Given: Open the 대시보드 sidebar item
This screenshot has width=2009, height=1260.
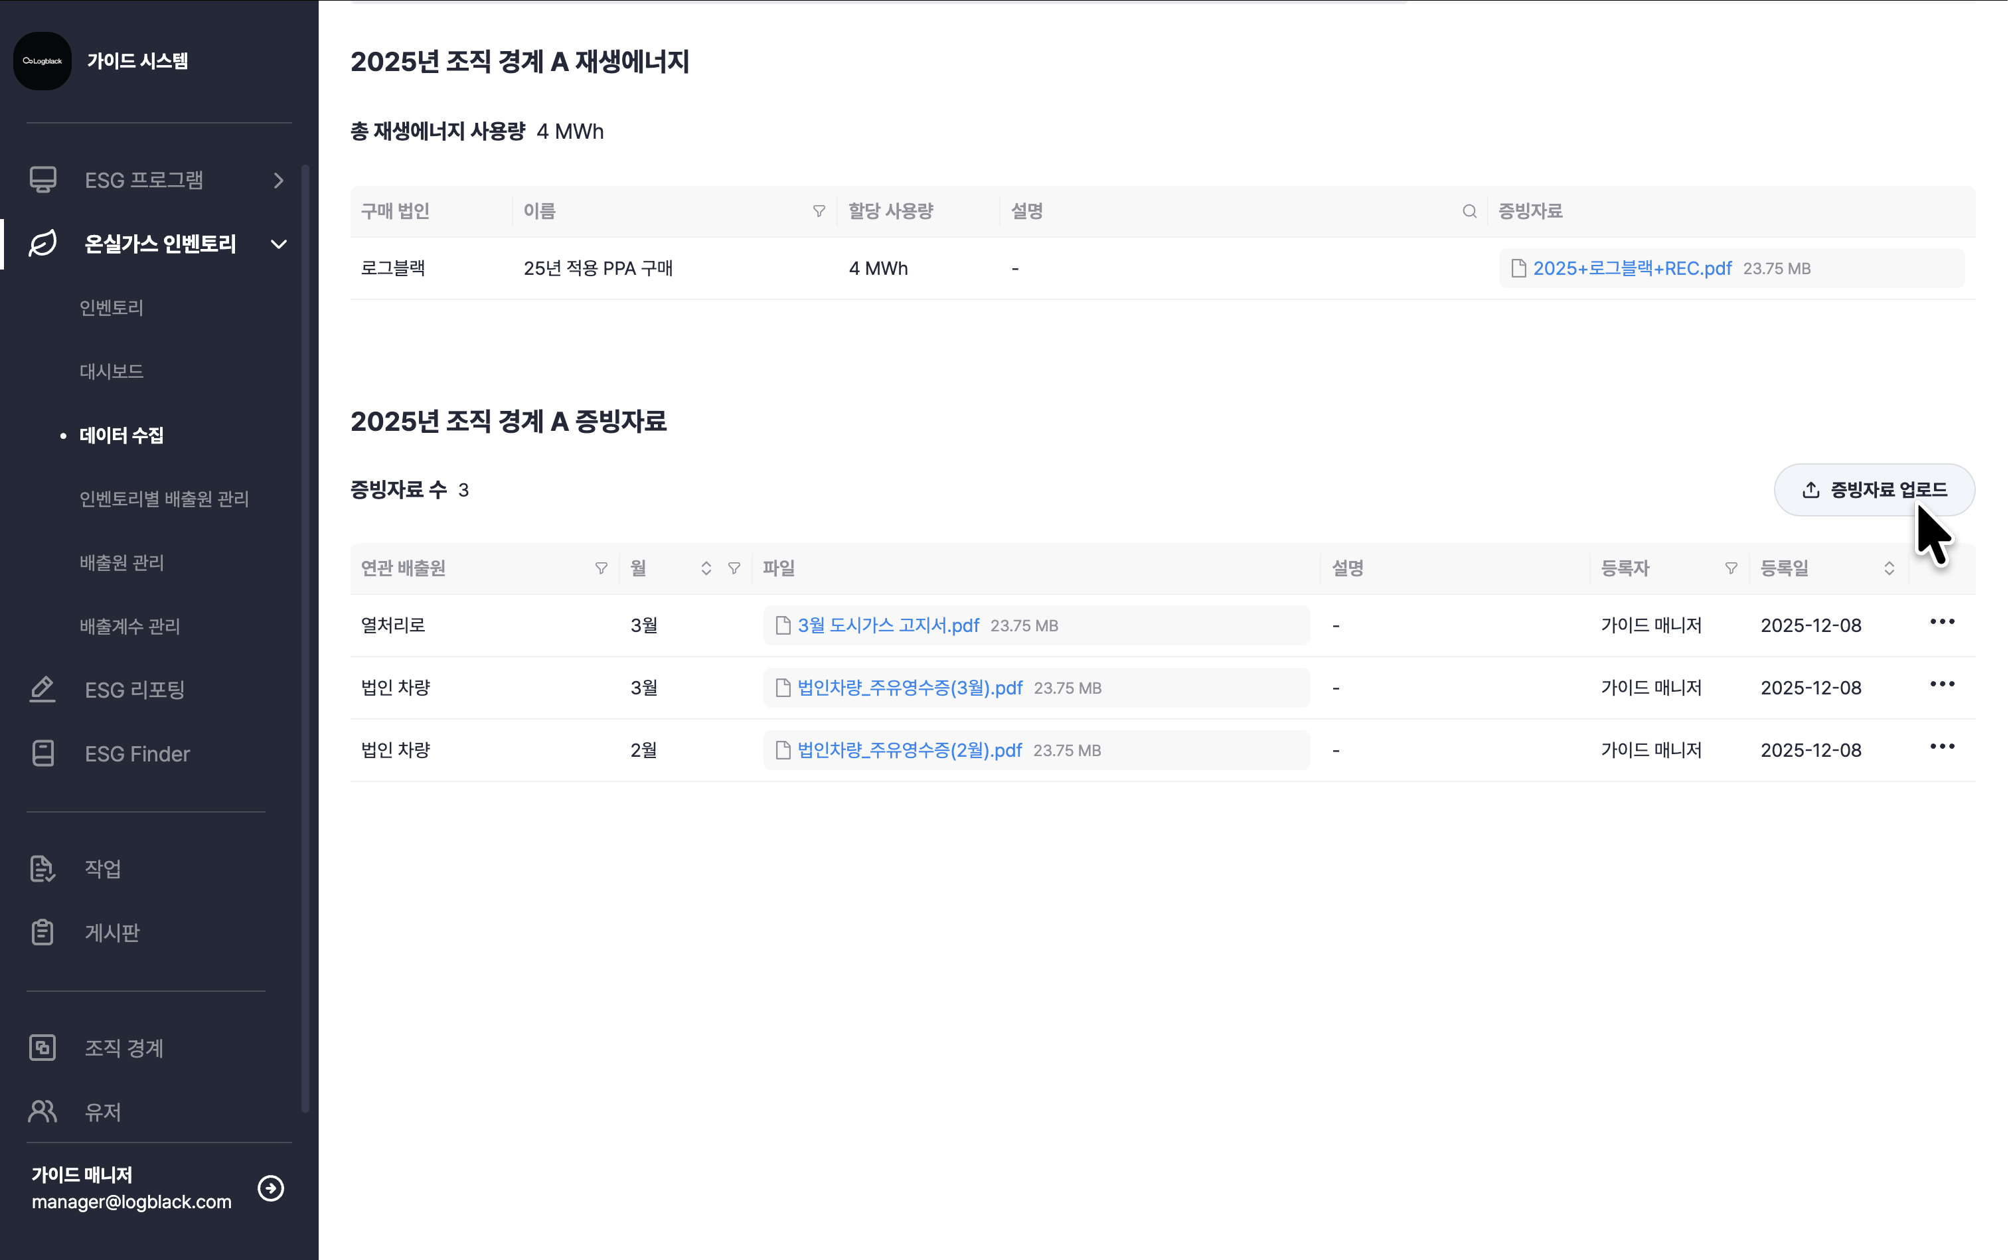Looking at the screenshot, I should [x=111, y=372].
